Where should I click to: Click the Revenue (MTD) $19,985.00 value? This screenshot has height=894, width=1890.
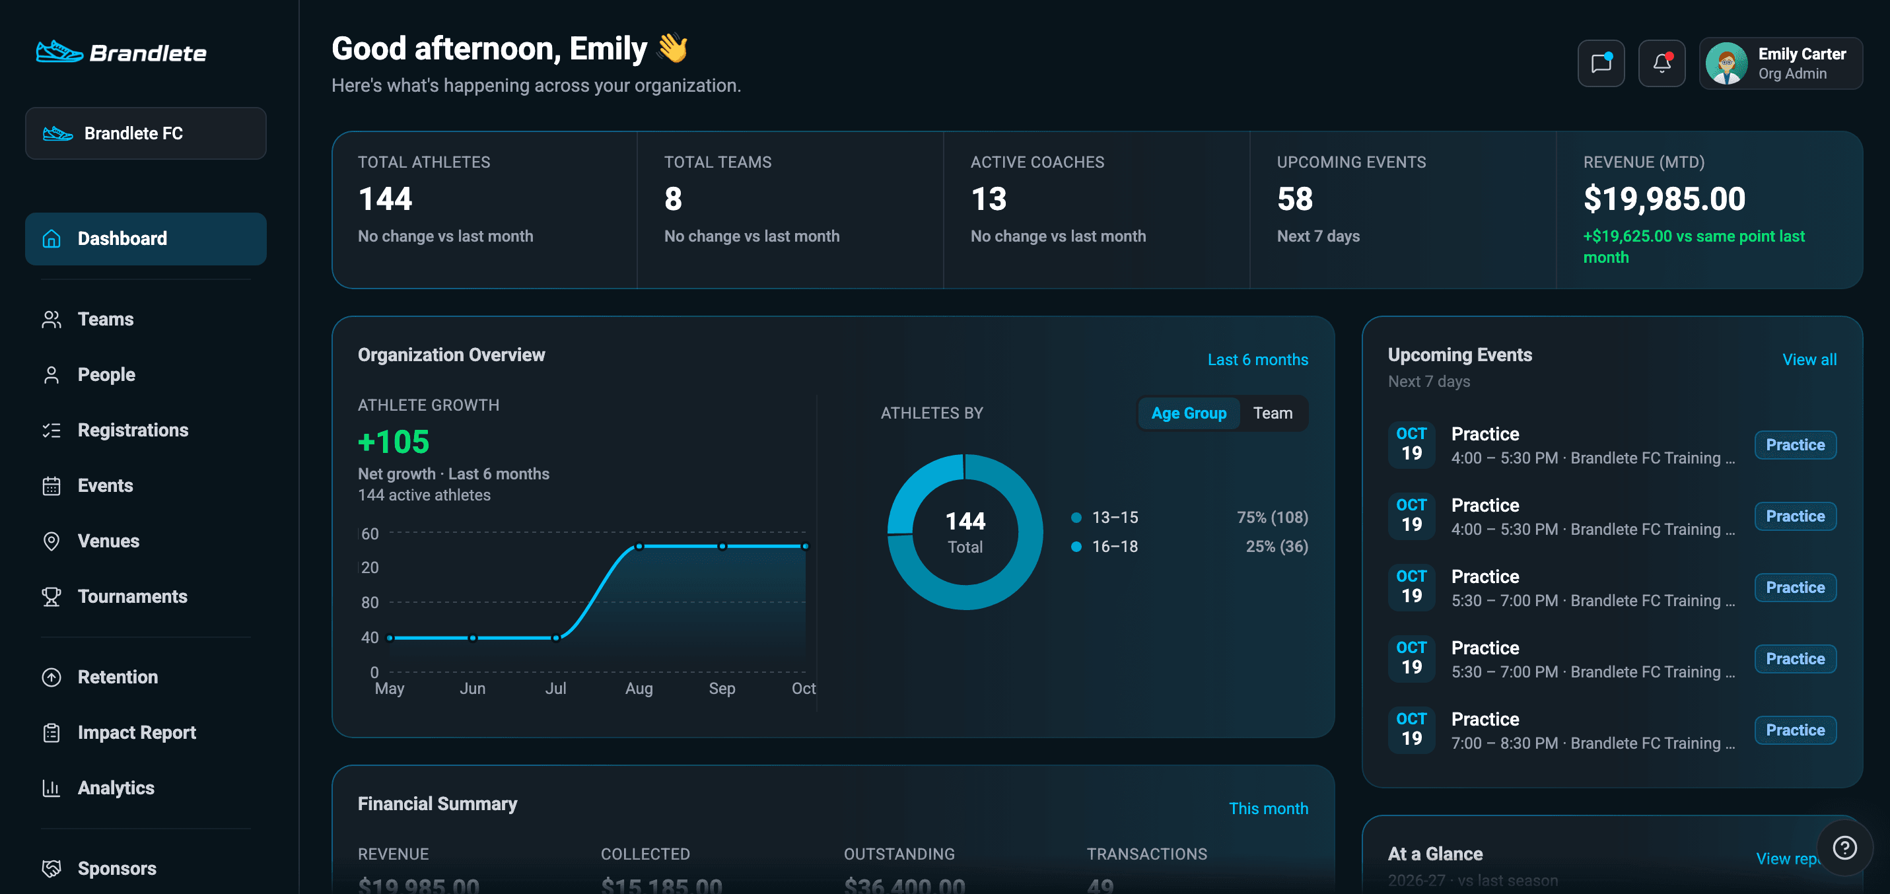pos(1664,199)
